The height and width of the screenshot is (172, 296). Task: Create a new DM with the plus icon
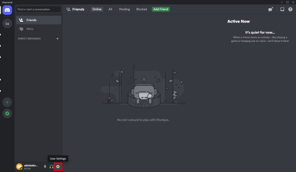point(57,38)
